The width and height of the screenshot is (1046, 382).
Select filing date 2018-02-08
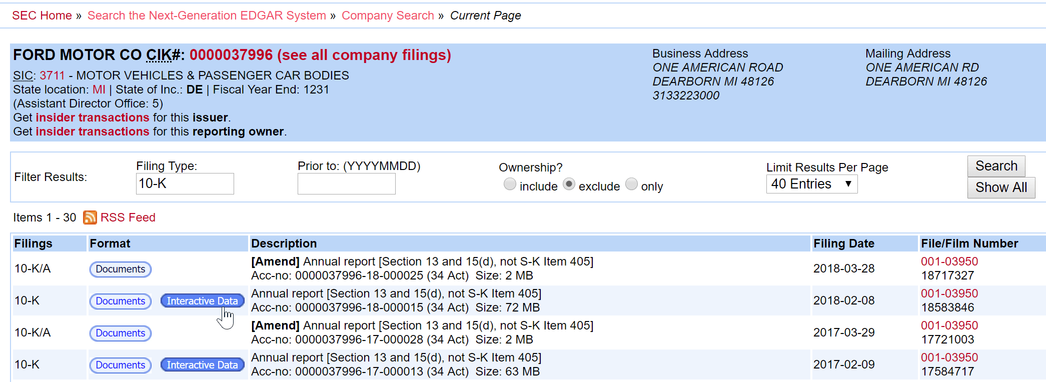[x=844, y=300]
